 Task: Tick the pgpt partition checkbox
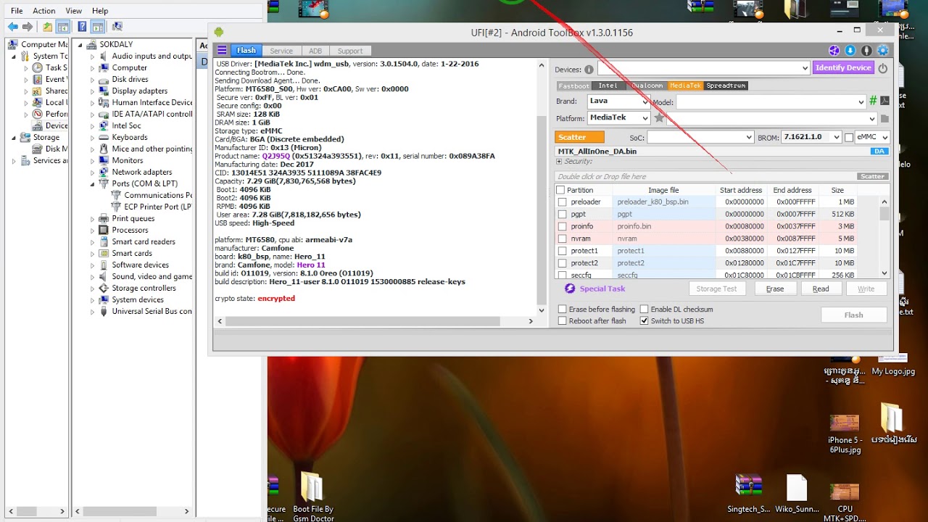pyautogui.click(x=562, y=215)
